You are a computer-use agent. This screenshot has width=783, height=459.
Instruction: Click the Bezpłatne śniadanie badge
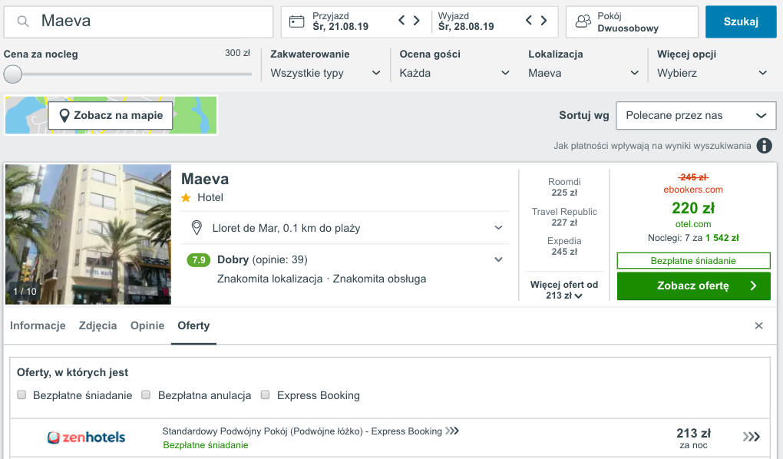(694, 261)
